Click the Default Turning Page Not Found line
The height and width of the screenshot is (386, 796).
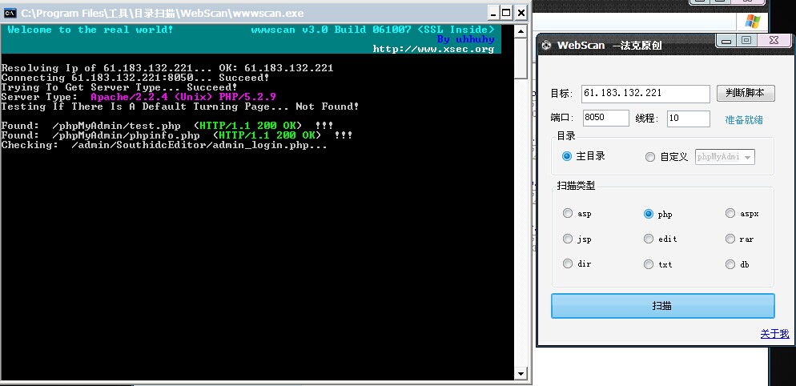(x=179, y=107)
